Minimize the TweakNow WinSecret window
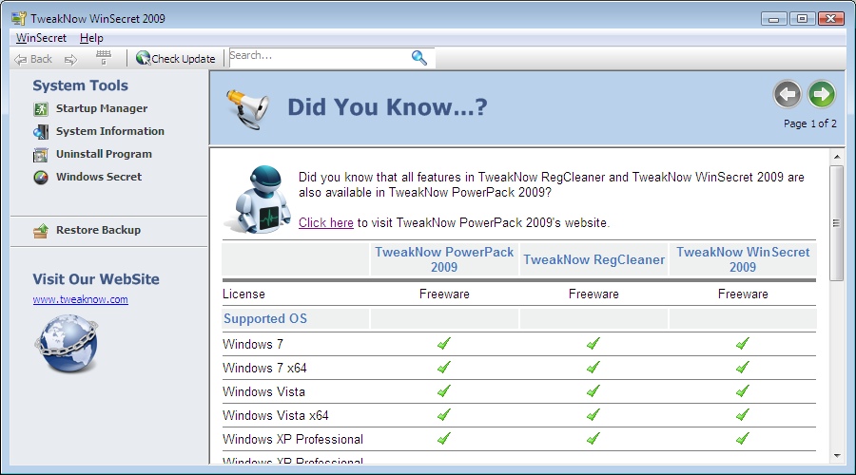Screen dimensions: 856x475 point(773,19)
